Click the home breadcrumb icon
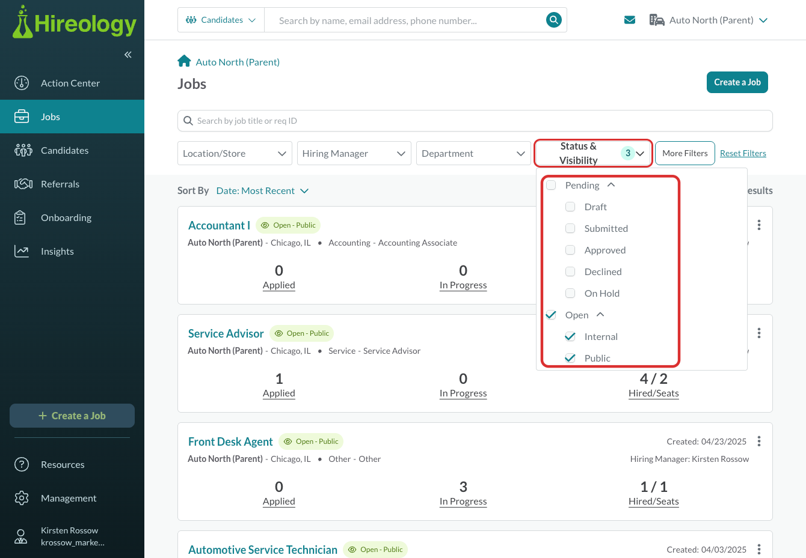 184,61
